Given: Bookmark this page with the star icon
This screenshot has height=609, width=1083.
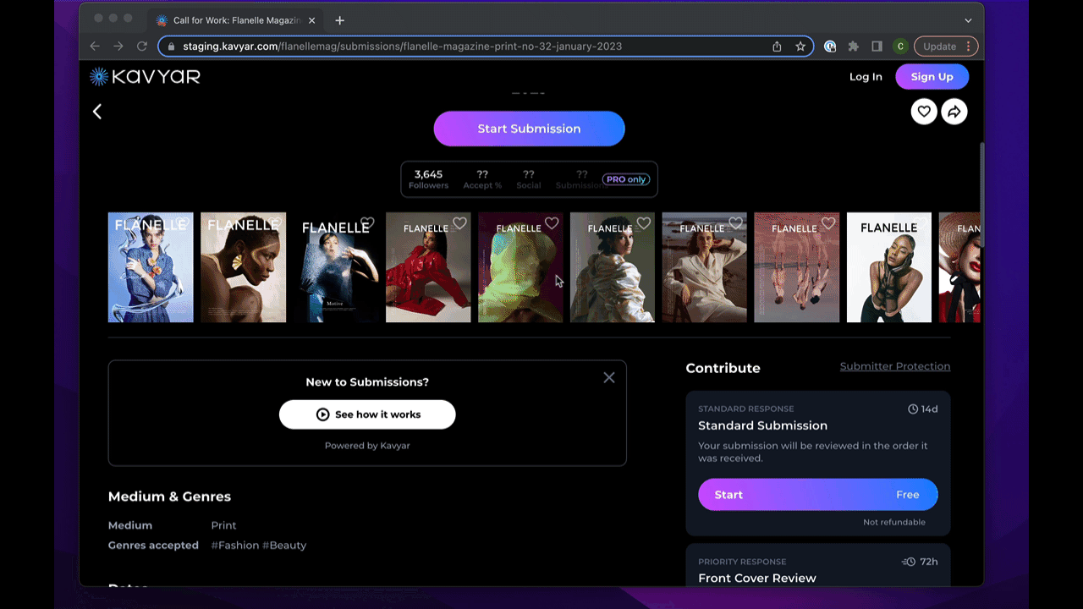Looking at the screenshot, I should point(800,47).
